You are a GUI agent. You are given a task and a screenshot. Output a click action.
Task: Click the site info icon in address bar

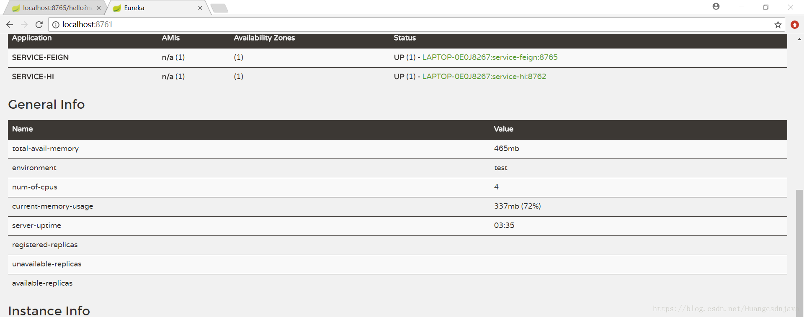(56, 25)
